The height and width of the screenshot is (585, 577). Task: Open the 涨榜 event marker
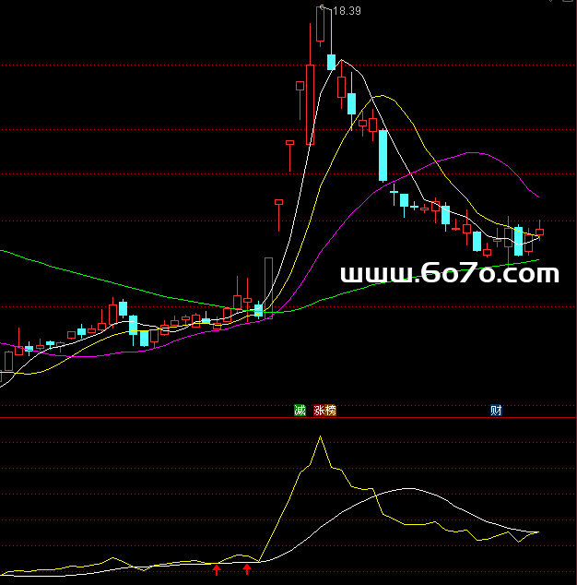click(324, 411)
